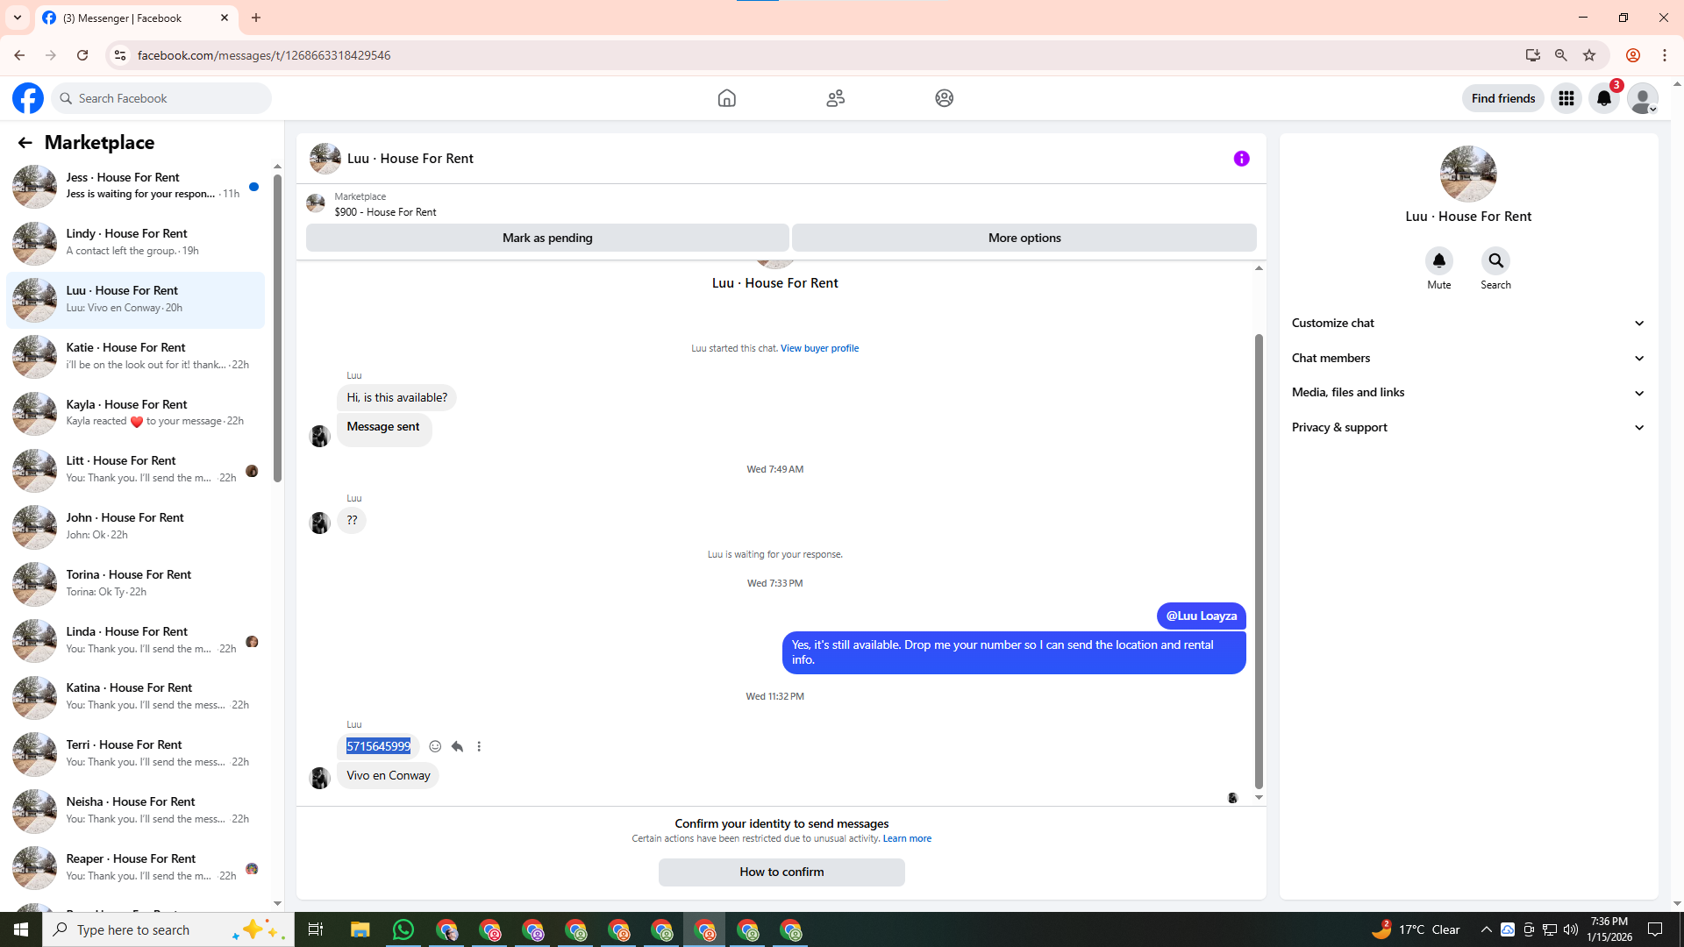Open the Facebook Home icon
The image size is (1684, 947).
tap(726, 98)
